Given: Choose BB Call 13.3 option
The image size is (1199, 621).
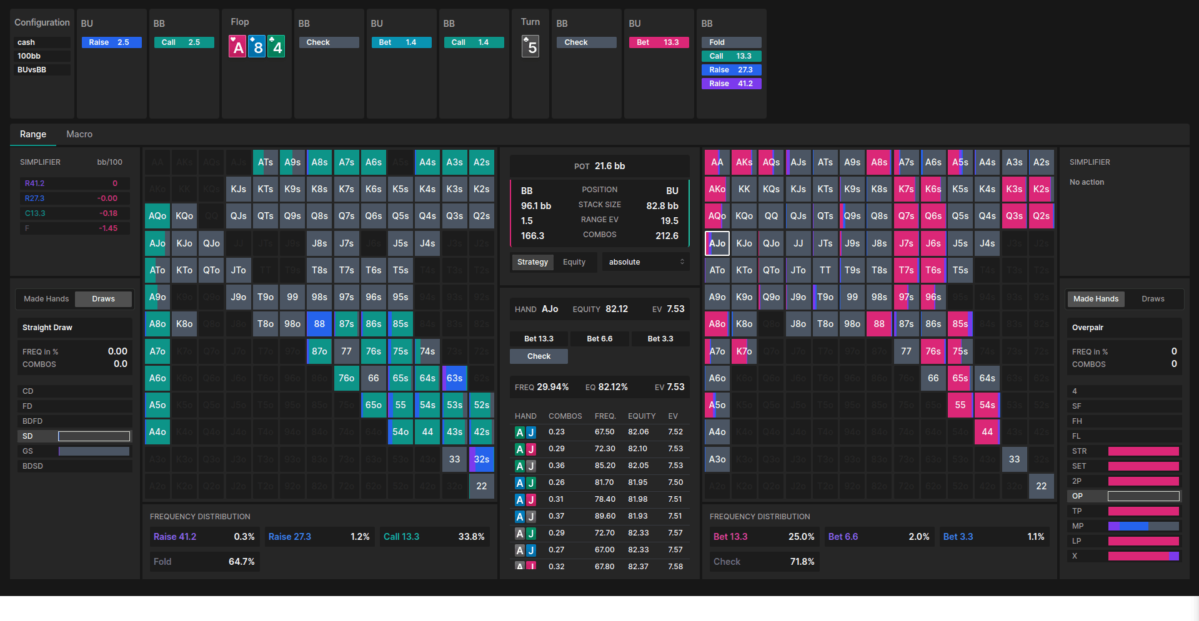Looking at the screenshot, I should tap(731, 56).
